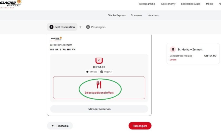Click Sitzplatzreservierung label in summary
The image size is (221, 133).
181,56
